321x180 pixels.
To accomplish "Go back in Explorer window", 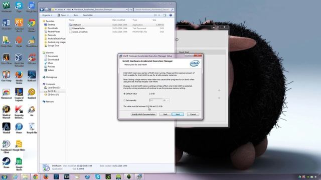I will click(x=42, y=9).
